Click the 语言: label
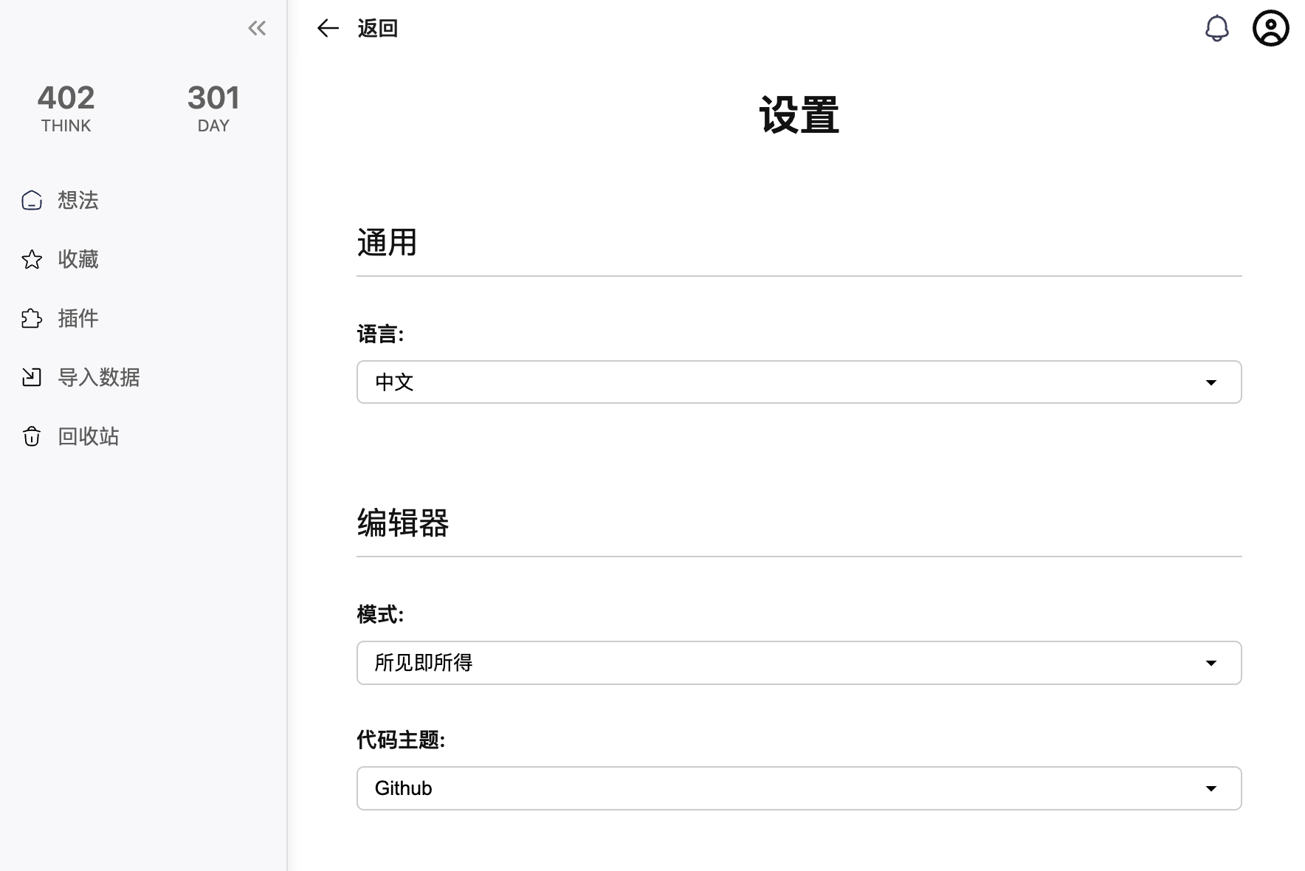Viewport: 1305px width, 871px height. tap(380, 334)
